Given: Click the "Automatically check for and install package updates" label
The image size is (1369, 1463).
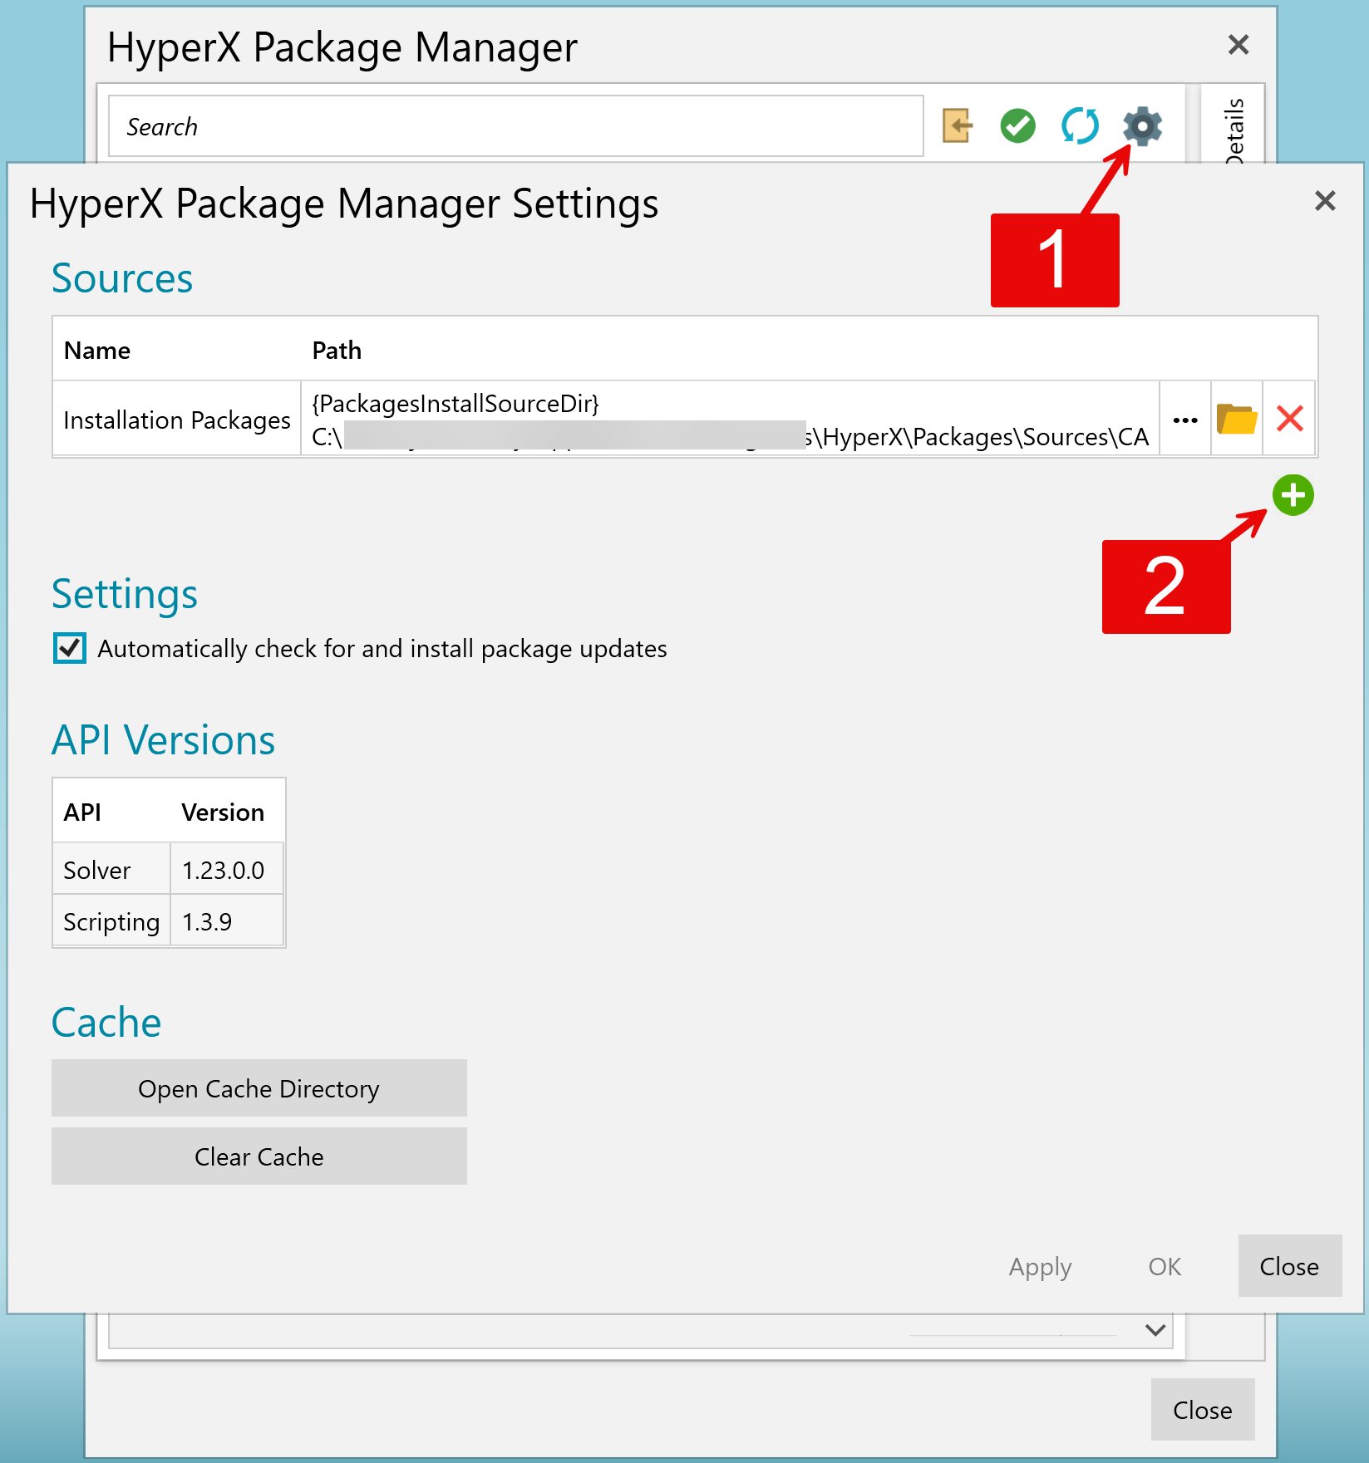Looking at the screenshot, I should 382,648.
